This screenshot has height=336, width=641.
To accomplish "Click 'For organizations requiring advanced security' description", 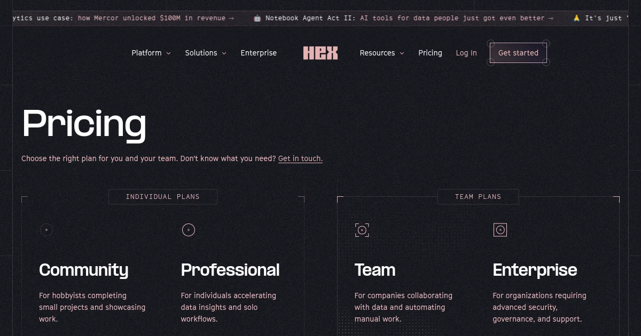I will click(540, 307).
